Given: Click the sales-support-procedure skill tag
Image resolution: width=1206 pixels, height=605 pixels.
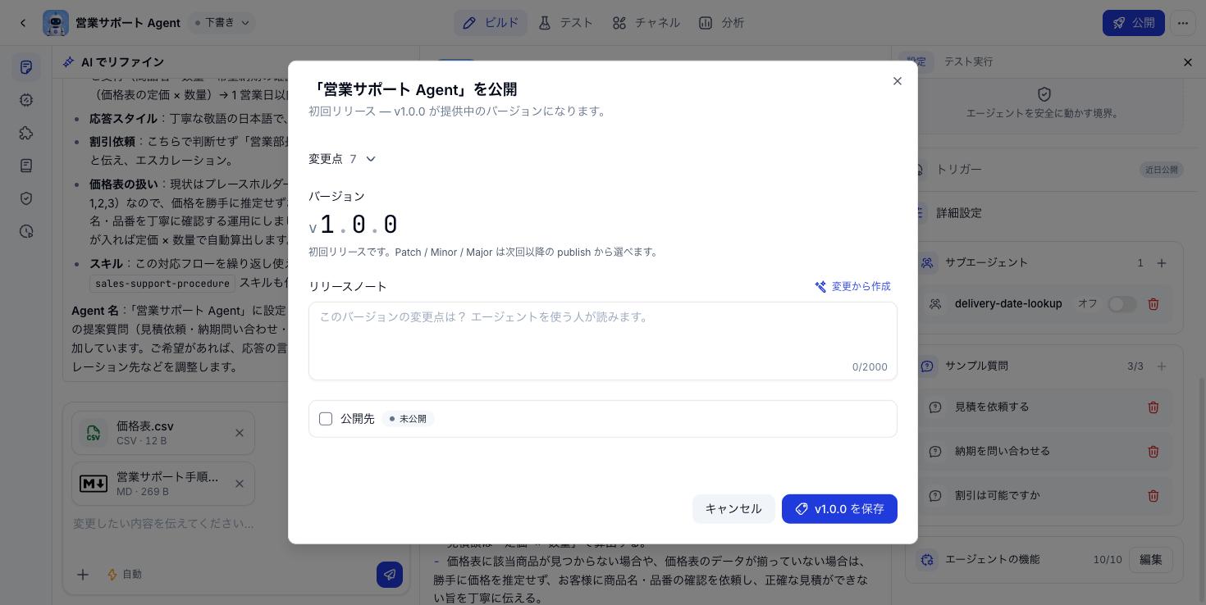Looking at the screenshot, I should pyautogui.click(x=162, y=284).
